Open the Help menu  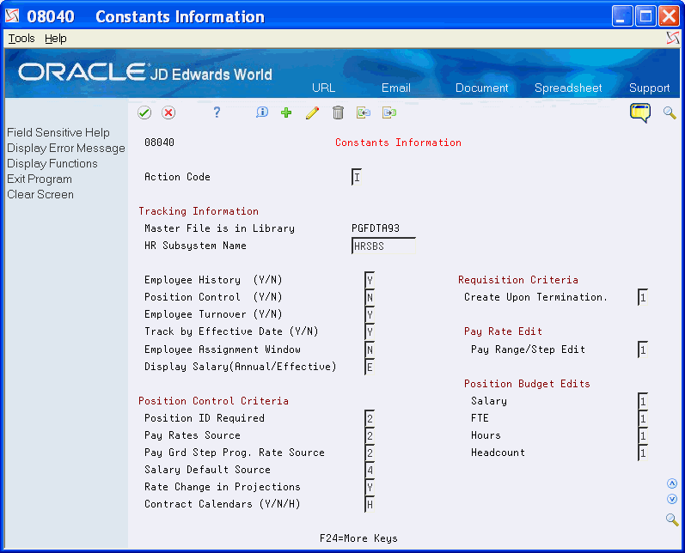pyautogui.click(x=56, y=39)
